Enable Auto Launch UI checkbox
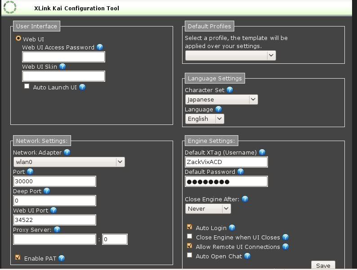The width and height of the screenshot is (357, 270). click(x=27, y=86)
